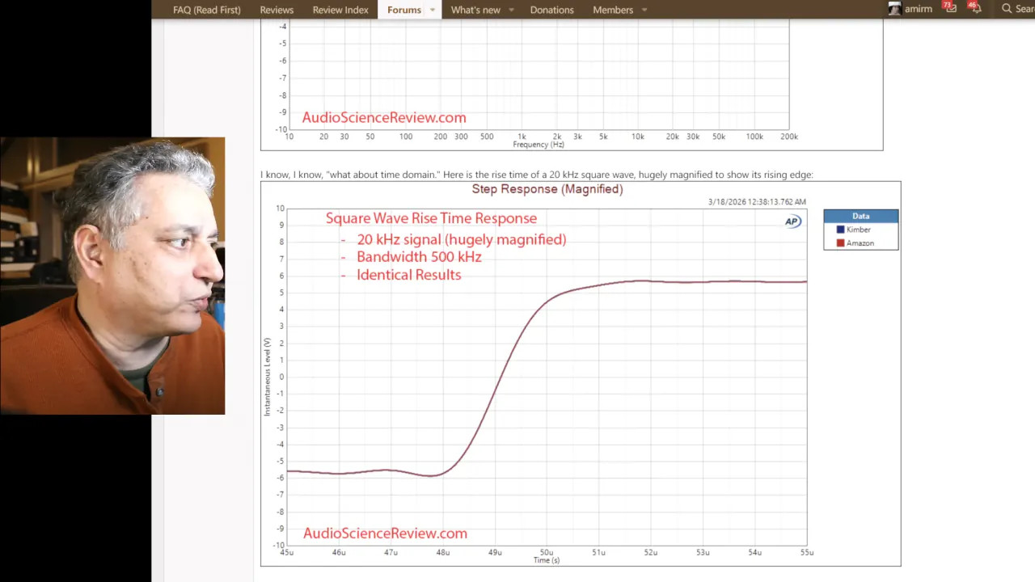Image resolution: width=1035 pixels, height=582 pixels.
Task: Expand the Forums dropdown arrow
Action: coord(433,10)
